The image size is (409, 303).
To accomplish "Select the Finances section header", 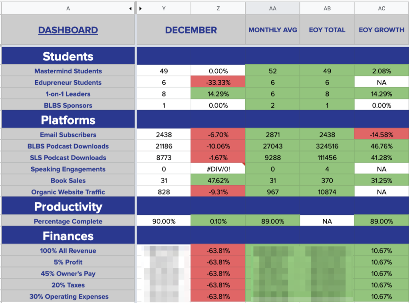I will (x=68, y=235).
